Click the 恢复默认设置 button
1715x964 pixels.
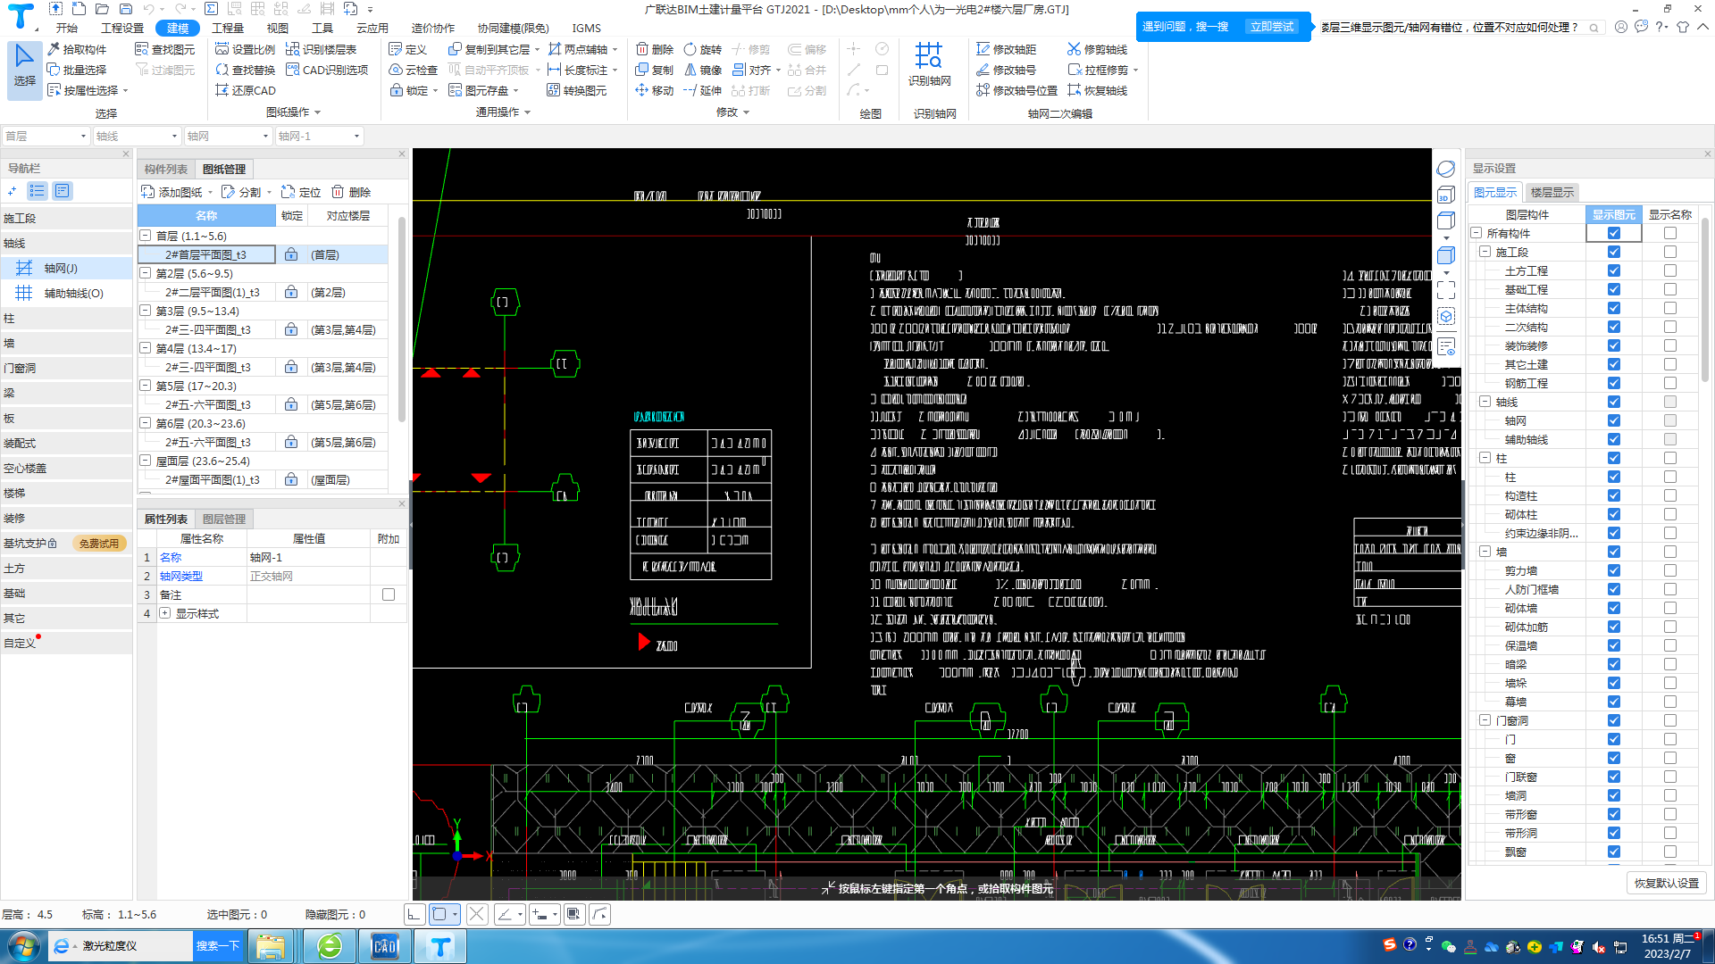(1666, 883)
